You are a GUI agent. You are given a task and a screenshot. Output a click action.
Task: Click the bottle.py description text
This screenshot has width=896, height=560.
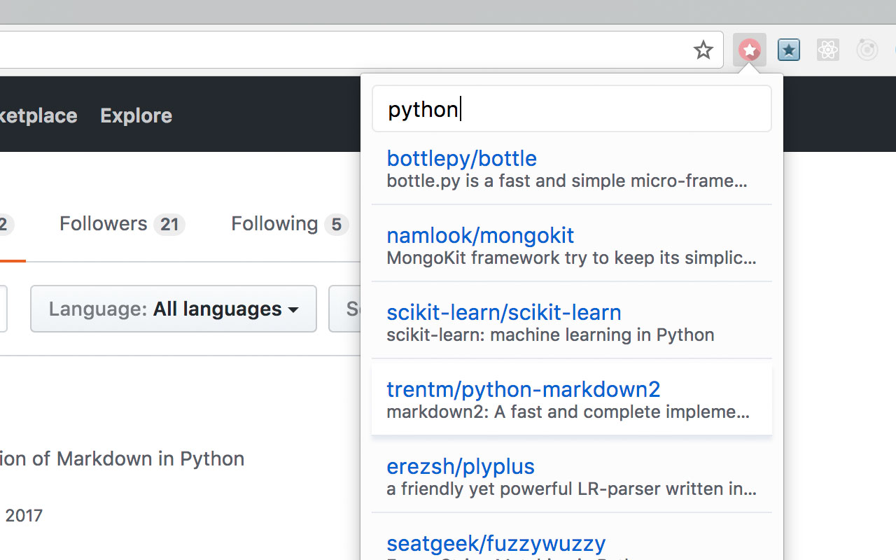pyautogui.click(x=567, y=181)
